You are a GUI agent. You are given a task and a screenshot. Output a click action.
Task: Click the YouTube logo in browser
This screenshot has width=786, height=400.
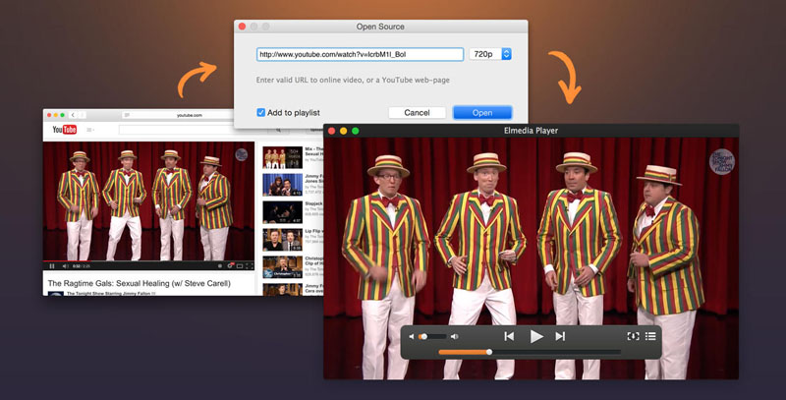coord(65,130)
